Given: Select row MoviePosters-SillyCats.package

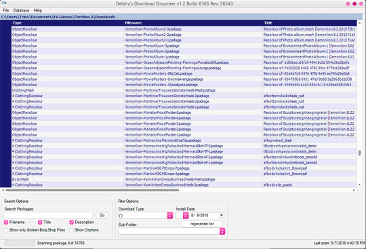Looking at the screenshot, I should click(x=184, y=73).
